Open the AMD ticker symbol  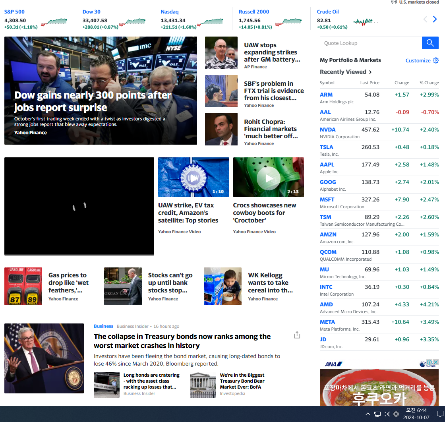click(326, 304)
